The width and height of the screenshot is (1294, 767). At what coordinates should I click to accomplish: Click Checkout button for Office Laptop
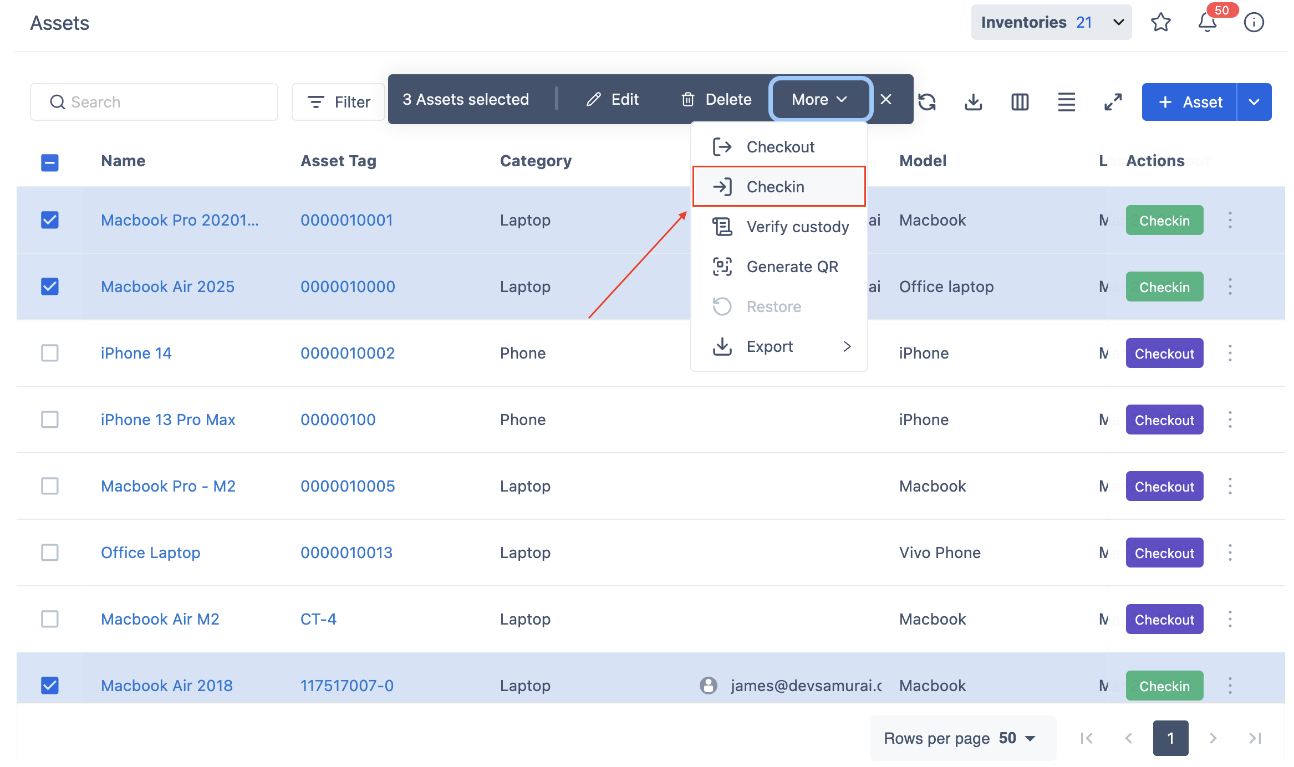pos(1164,553)
